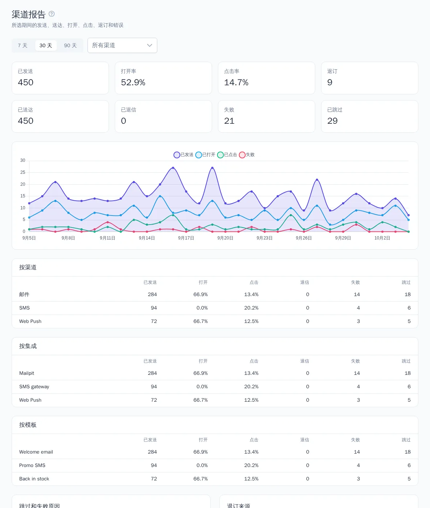Click the green 已点击 legend swatch

coord(220,155)
